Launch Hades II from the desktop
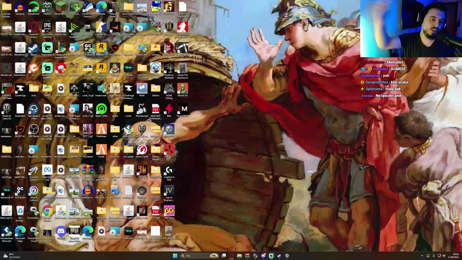 [47, 9]
